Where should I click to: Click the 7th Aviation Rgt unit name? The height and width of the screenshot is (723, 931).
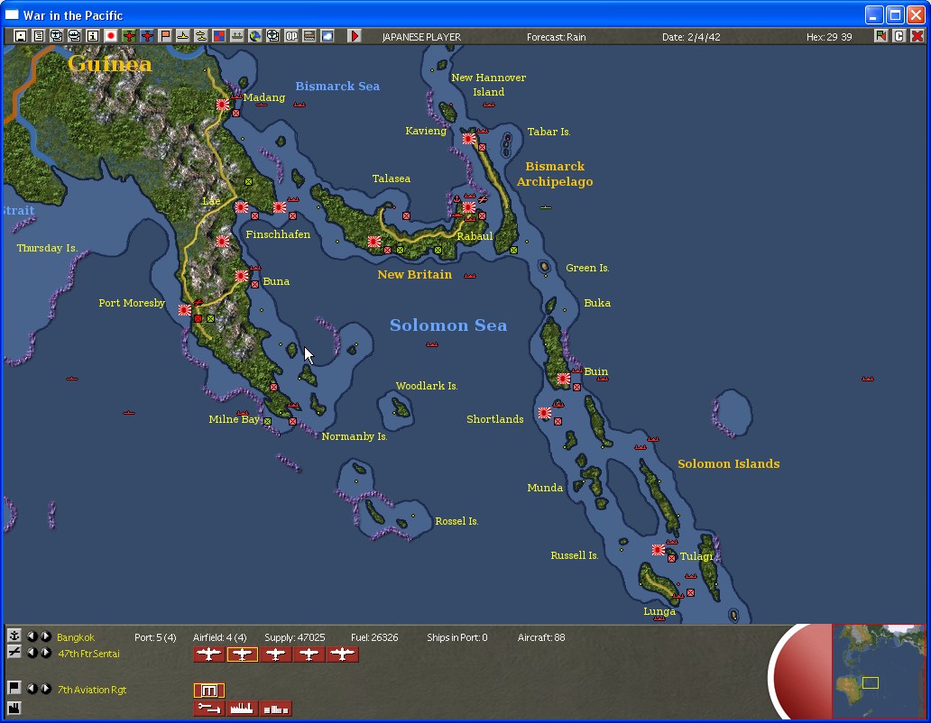(91, 690)
